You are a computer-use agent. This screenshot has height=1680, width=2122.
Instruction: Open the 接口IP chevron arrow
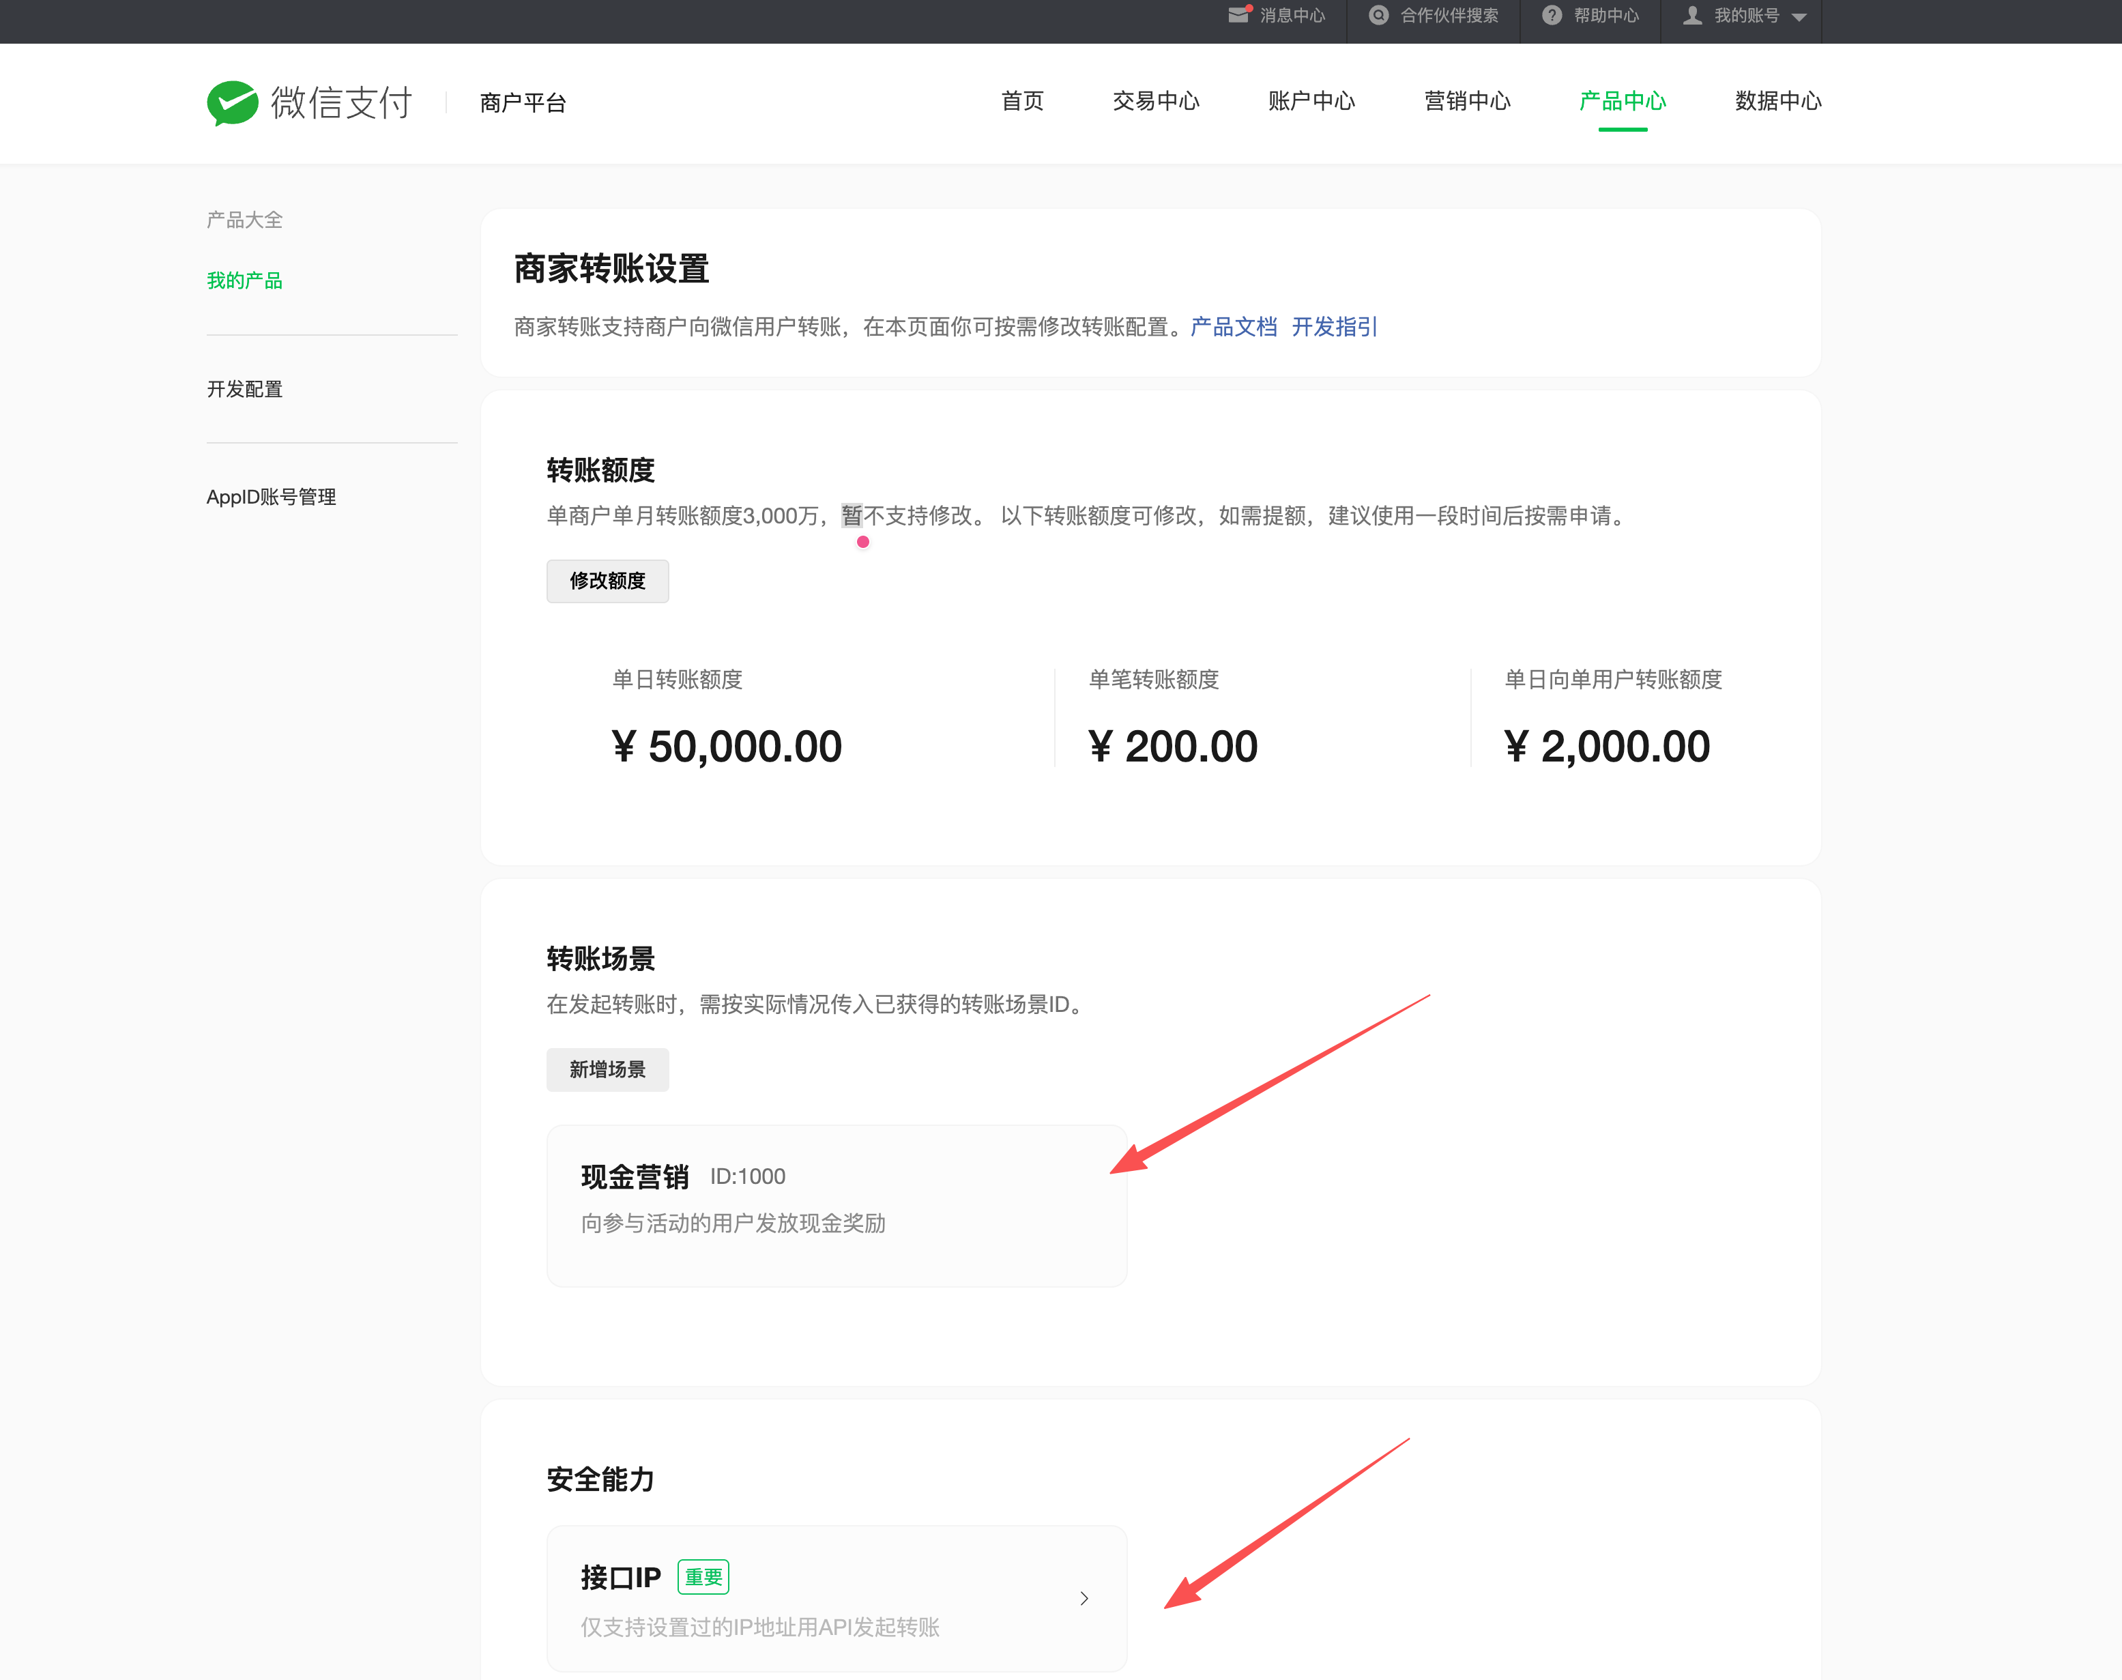(x=1084, y=1598)
